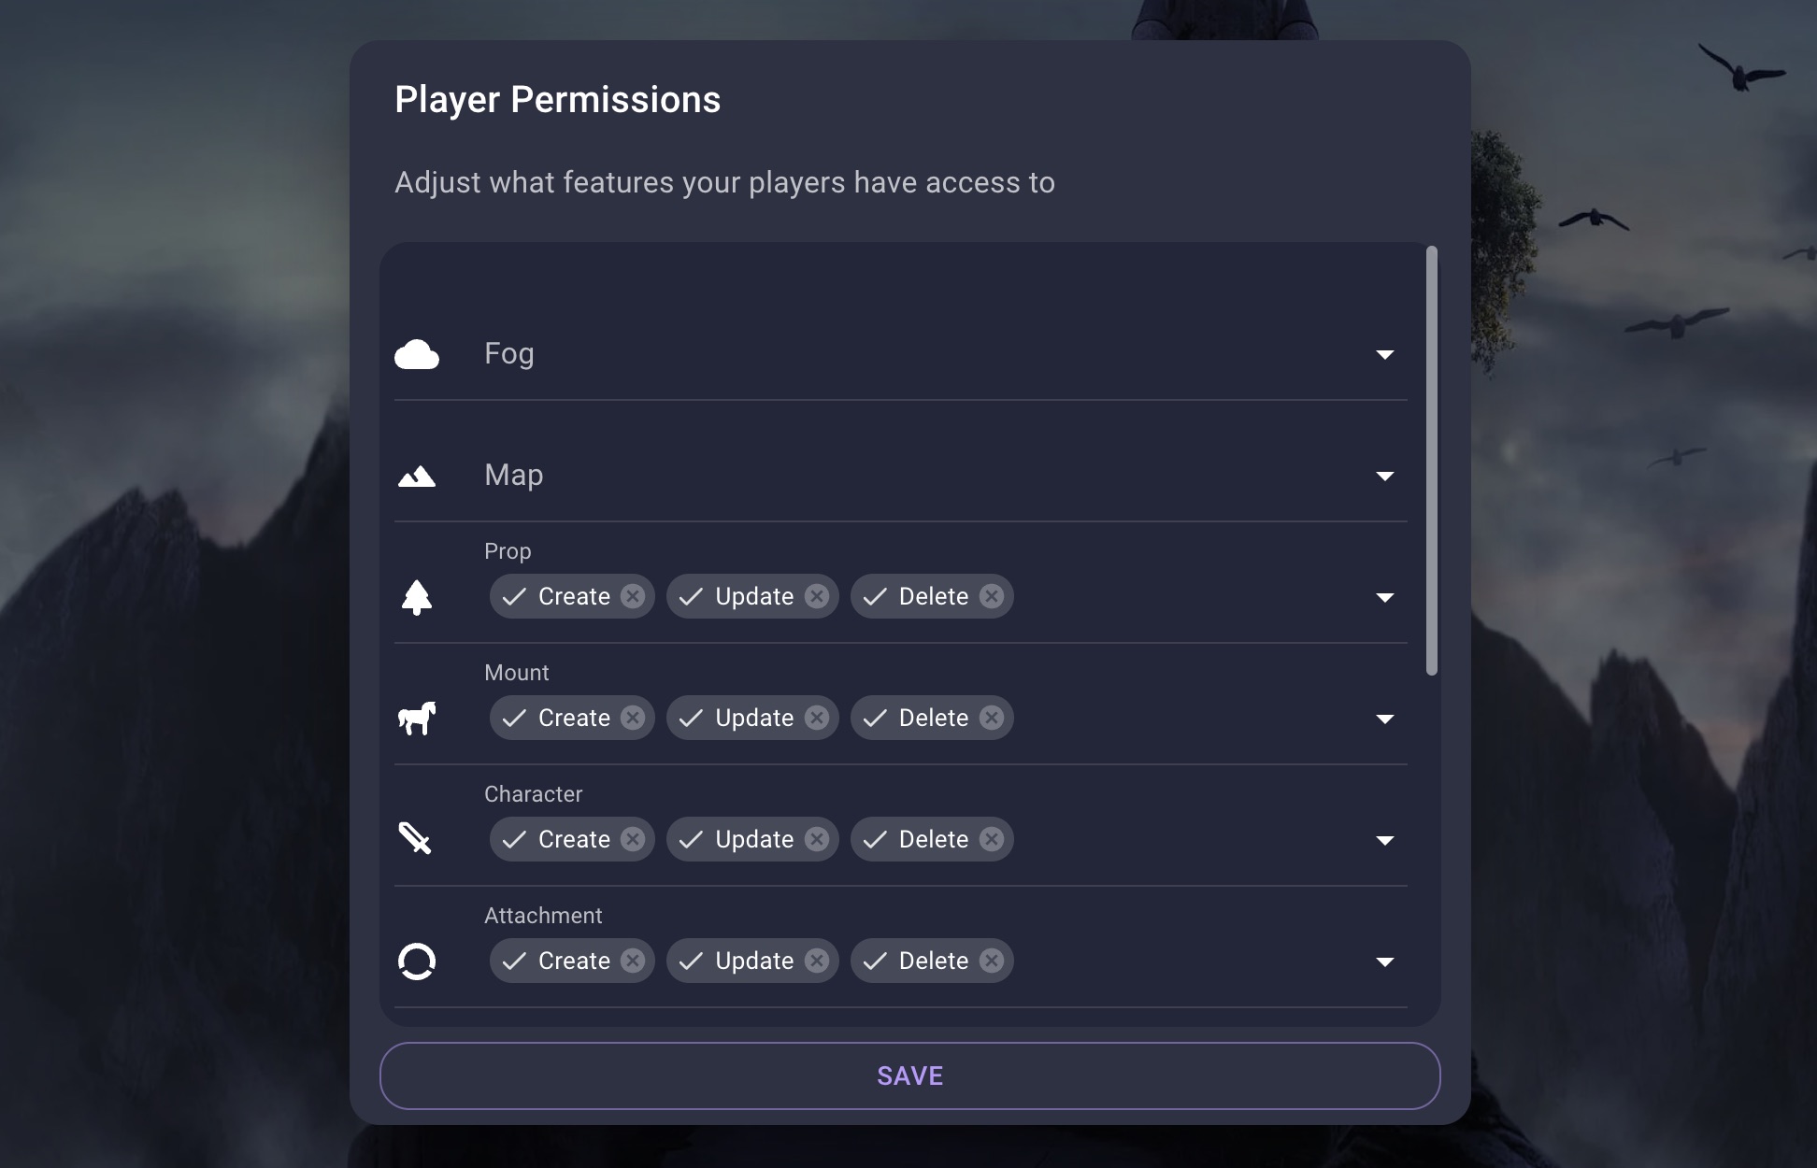Screen dimensions: 1817x1168
Task: Remove the Create permission from Prop
Action: tap(633, 596)
